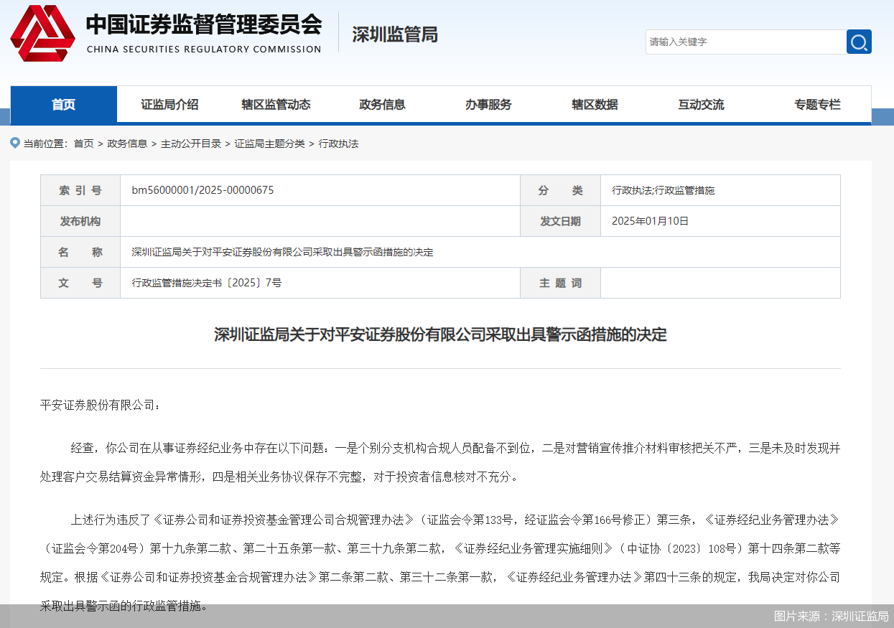Open the 专题专栏 navigation item
894x628 pixels.
tap(817, 105)
